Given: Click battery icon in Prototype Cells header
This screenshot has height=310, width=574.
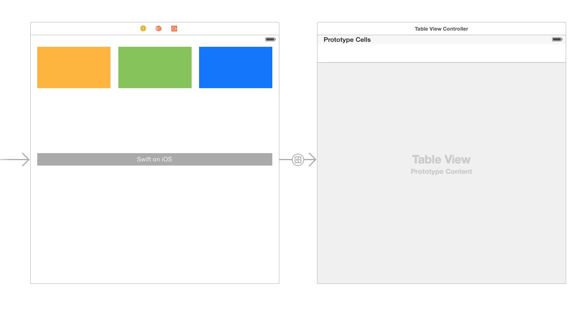Looking at the screenshot, I should coord(557,39).
